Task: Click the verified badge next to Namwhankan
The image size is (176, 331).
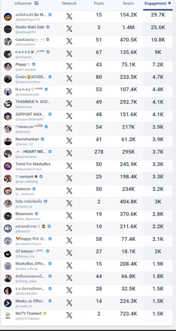Action: (42, 139)
